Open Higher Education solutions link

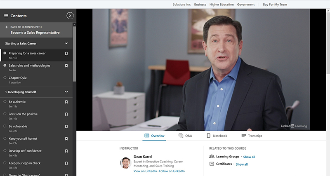point(222,5)
